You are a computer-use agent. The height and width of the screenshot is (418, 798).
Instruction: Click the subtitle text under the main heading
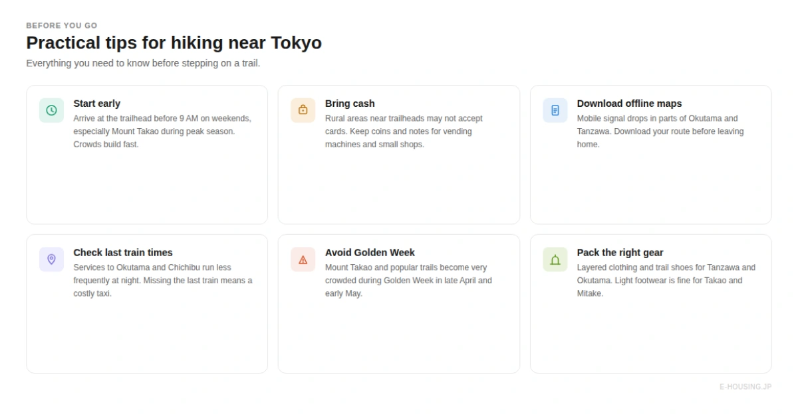pyautogui.click(x=143, y=63)
